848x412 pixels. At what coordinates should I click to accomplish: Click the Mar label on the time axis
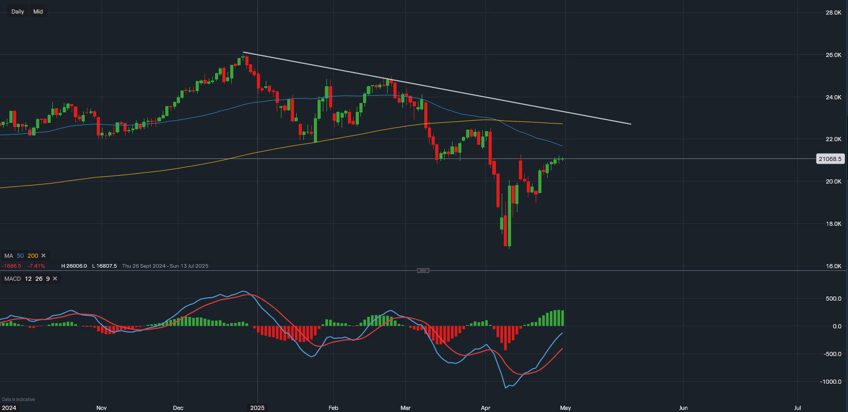pyautogui.click(x=405, y=408)
